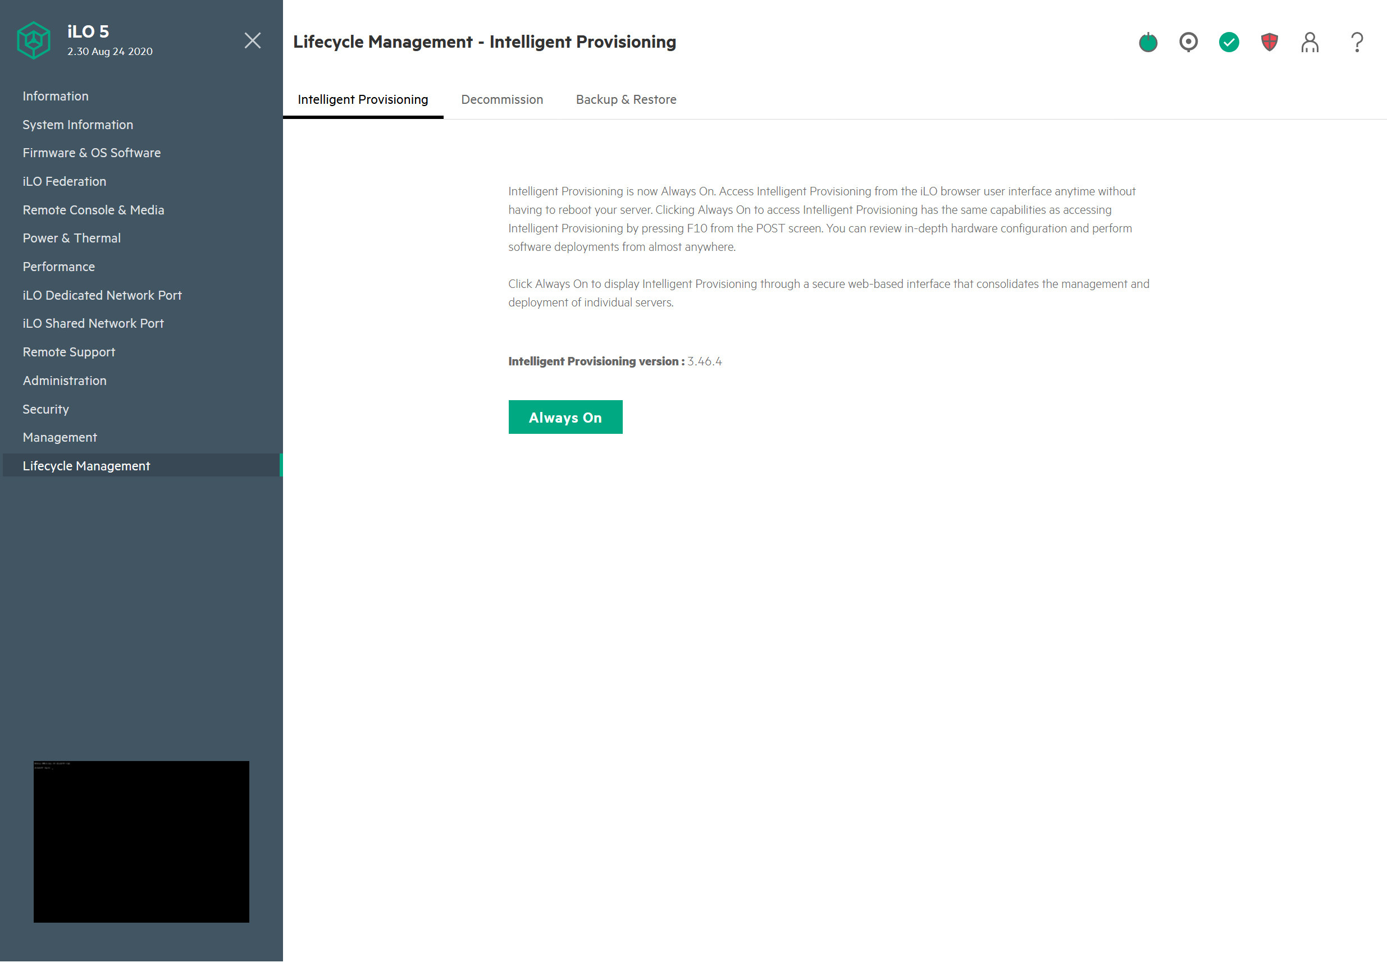Go to Remote Console & Media
This screenshot has width=1387, height=967.
pyautogui.click(x=94, y=210)
